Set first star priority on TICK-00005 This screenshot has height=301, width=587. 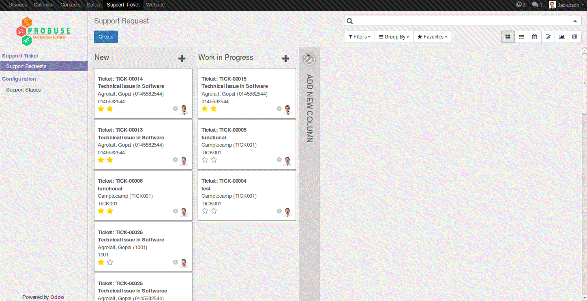pyautogui.click(x=205, y=160)
